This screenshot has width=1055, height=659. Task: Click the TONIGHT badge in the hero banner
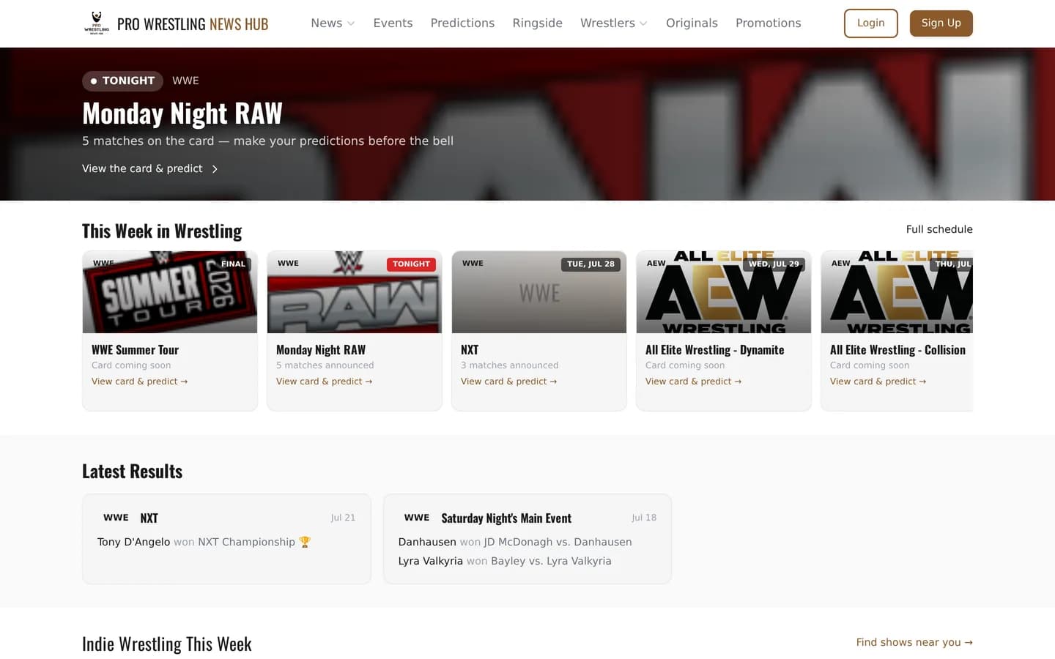[122, 81]
